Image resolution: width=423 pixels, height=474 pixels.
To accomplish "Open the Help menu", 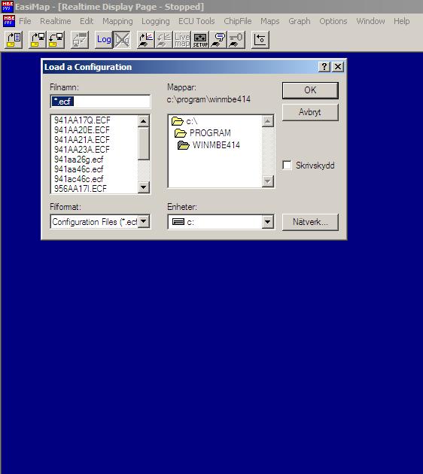I will click(x=401, y=21).
